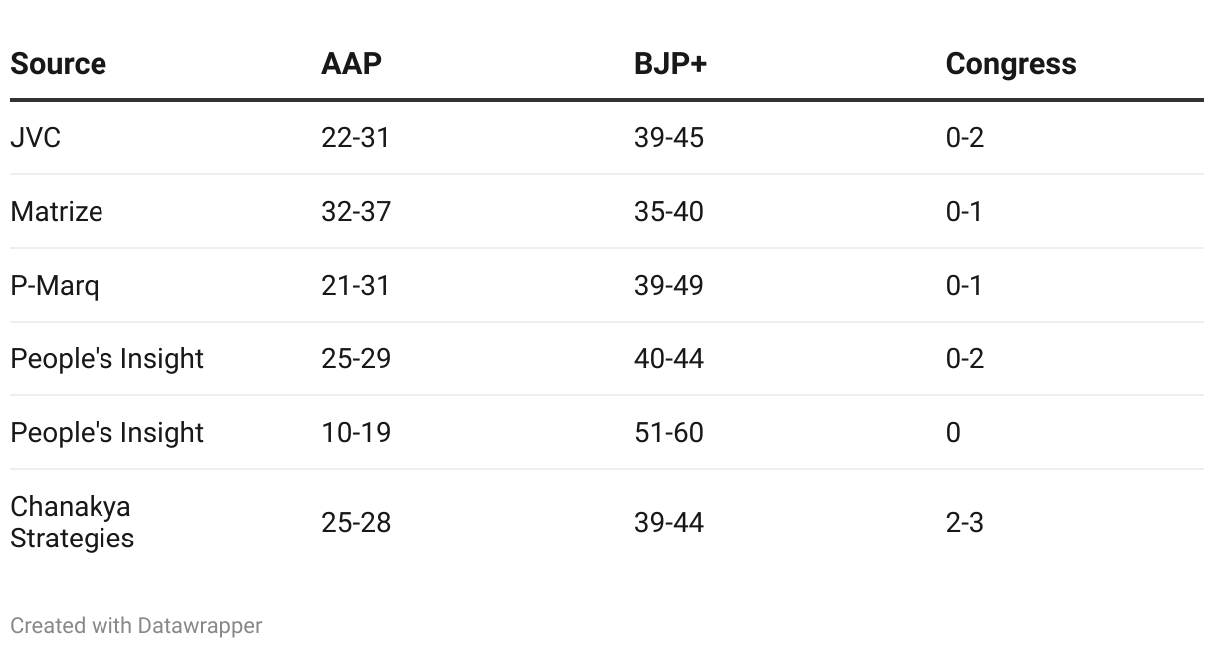The width and height of the screenshot is (1214, 649).
Task: Select the AAP column header
Action: click(351, 64)
